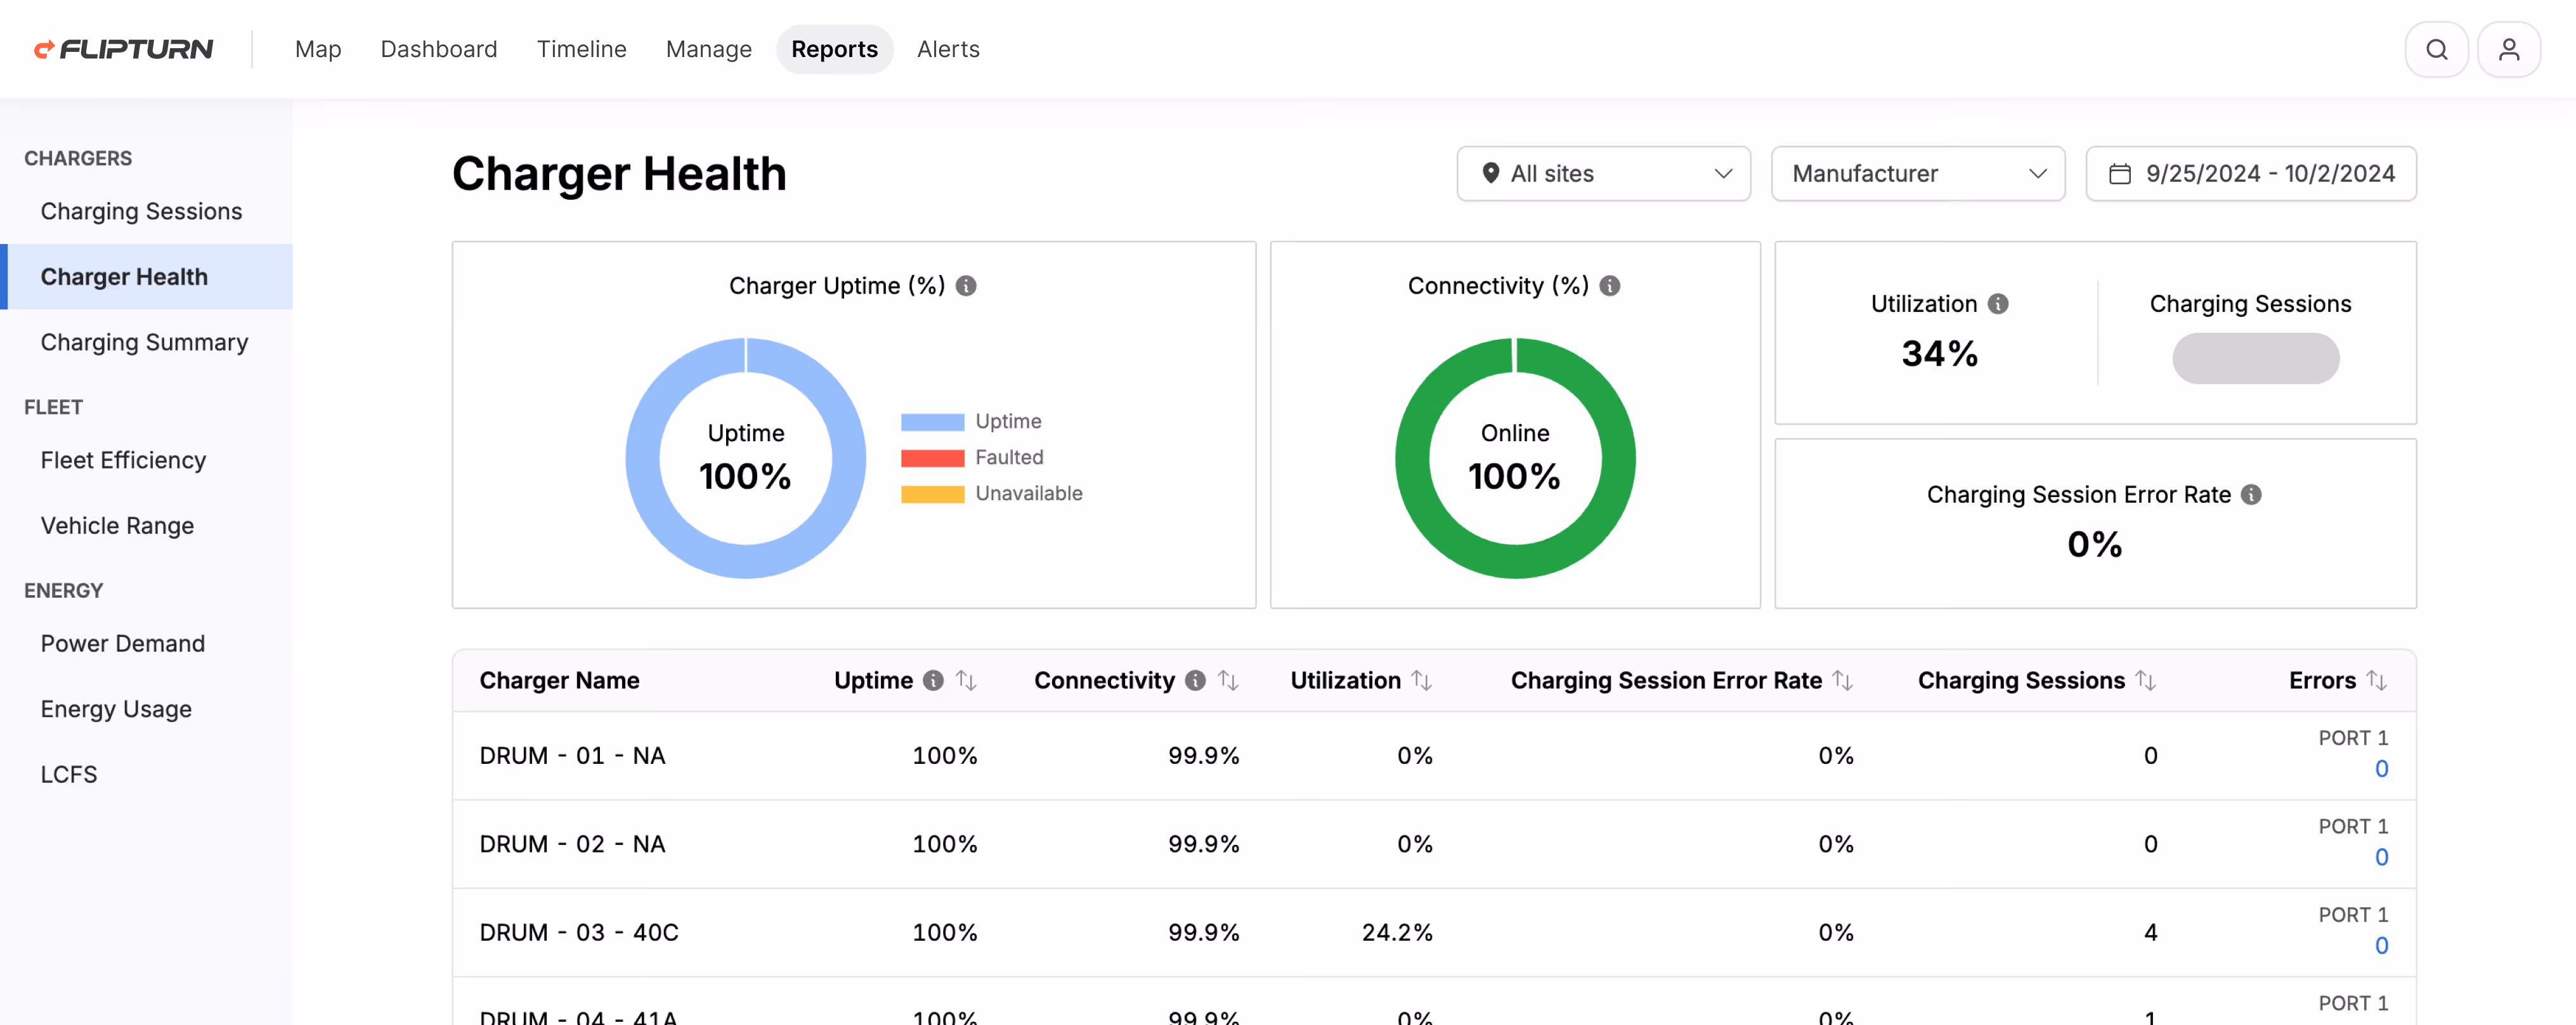The height and width of the screenshot is (1025, 2576).
Task: Open the LCFS report in the sidebar
Action: click(69, 773)
